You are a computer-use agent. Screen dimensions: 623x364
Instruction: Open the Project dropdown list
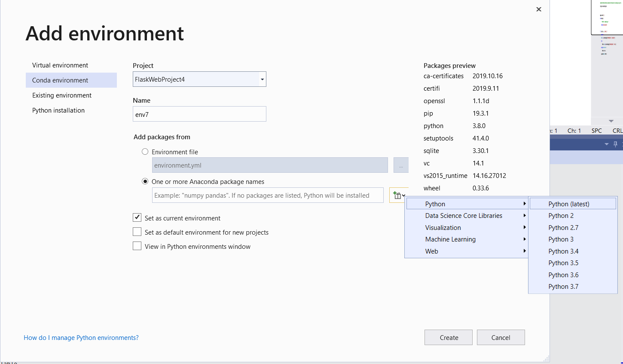[262, 80]
